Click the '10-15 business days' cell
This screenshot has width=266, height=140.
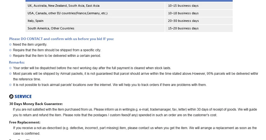click(x=199, y=6)
